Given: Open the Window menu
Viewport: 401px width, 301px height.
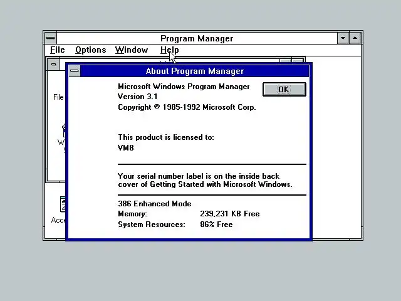Looking at the screenshot, I should 132,50.
